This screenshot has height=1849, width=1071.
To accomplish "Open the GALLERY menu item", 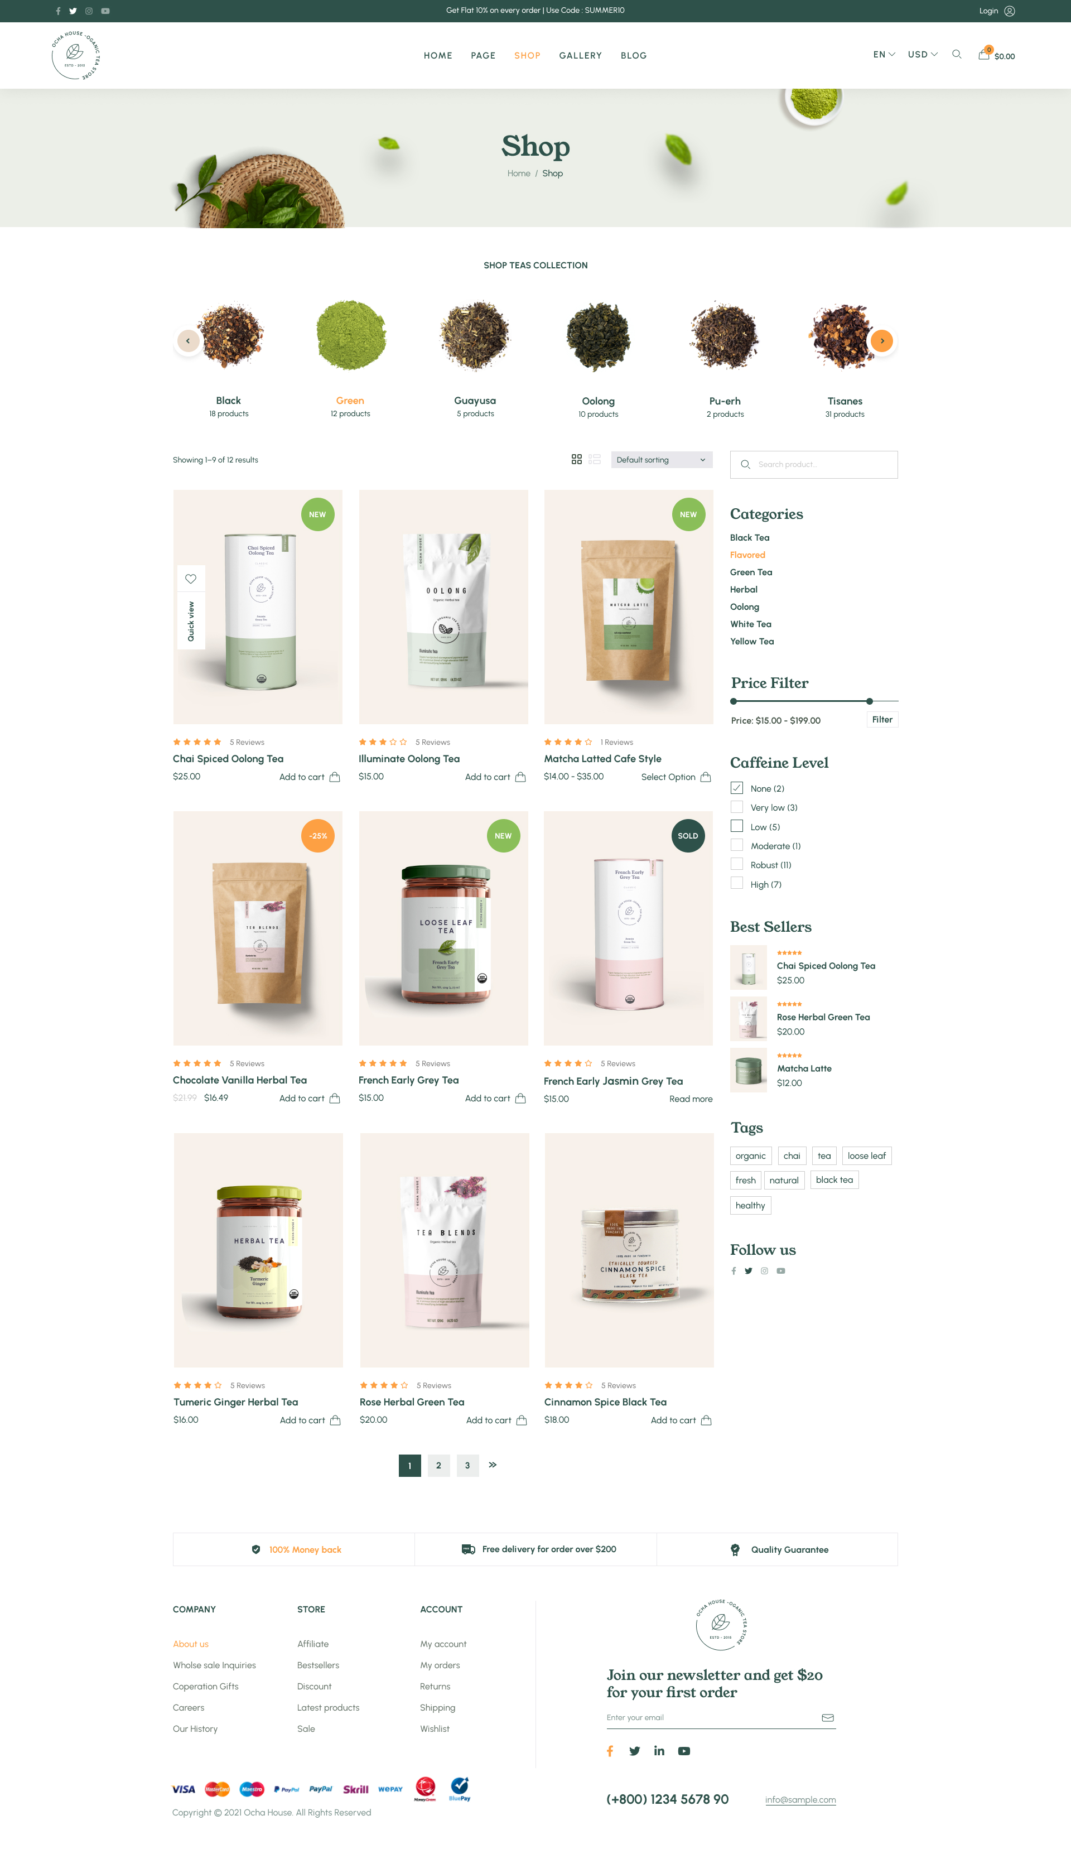I will click(580, 56).
